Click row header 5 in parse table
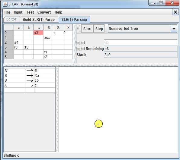180x160 pixels. [9, 57]
